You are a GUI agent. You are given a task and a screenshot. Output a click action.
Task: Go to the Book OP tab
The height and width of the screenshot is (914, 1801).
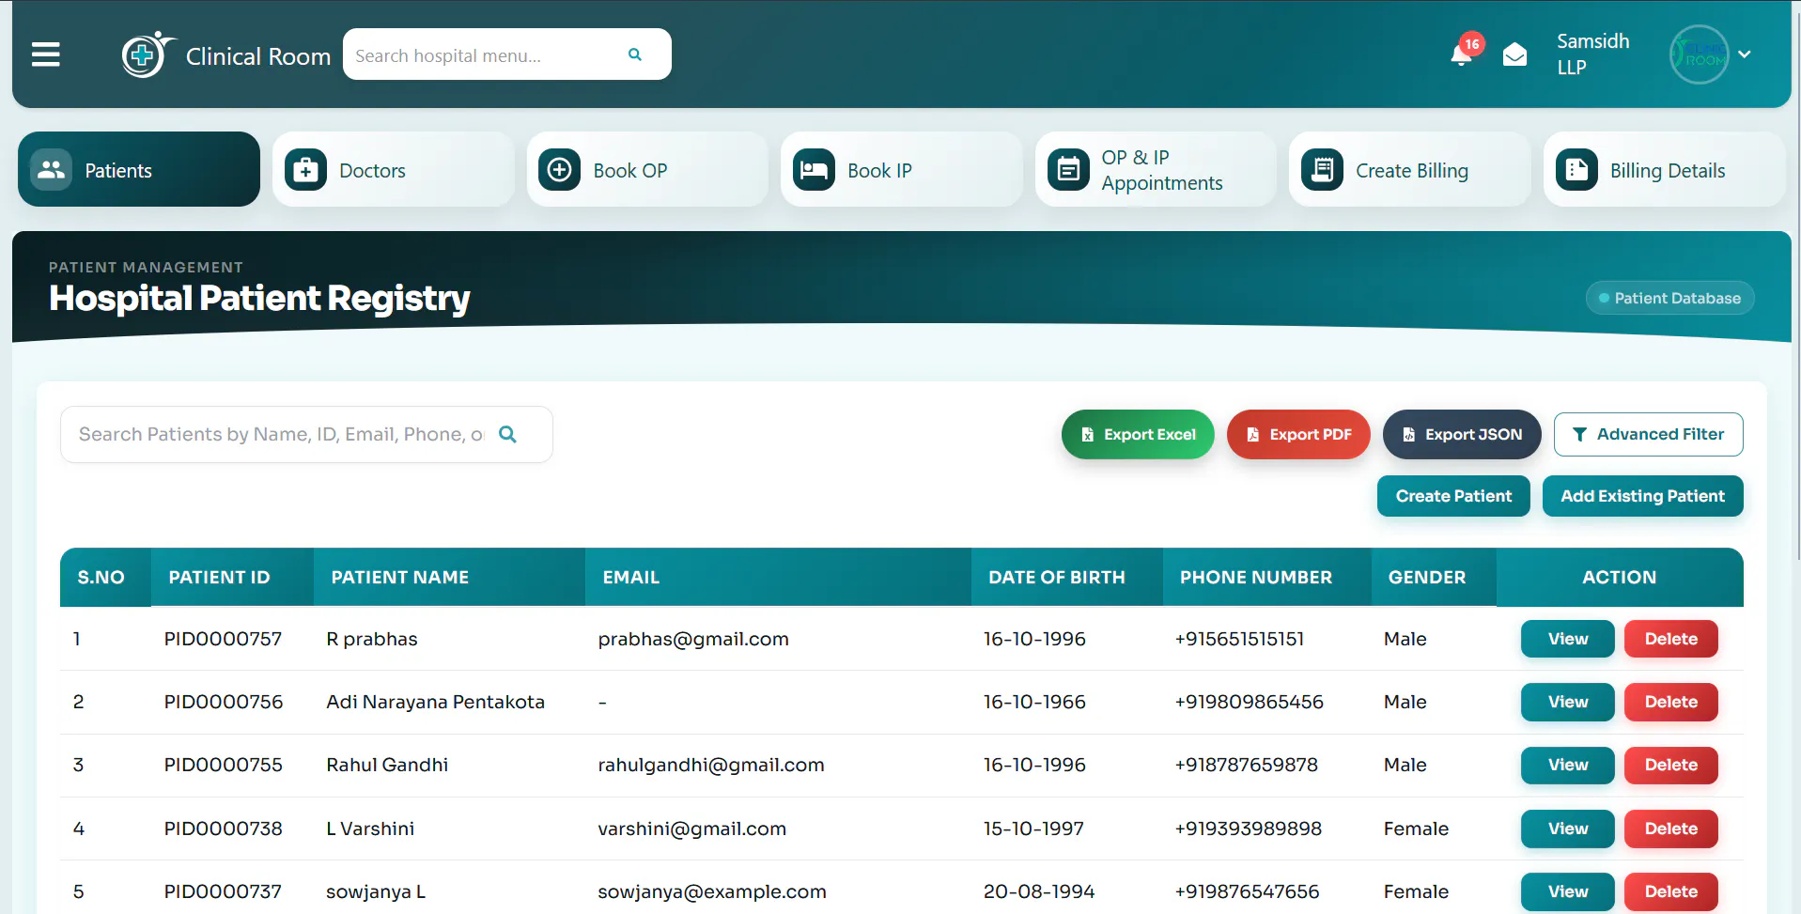(647, 169)
